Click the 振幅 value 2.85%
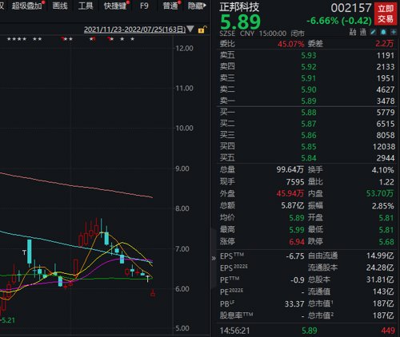Screen dimensions: 400x337 (x=383, y=206)
